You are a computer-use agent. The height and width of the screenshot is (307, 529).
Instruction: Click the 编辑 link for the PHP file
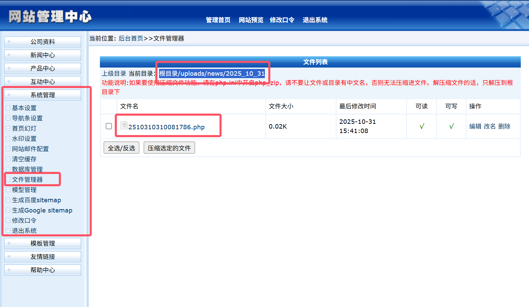click(475, 126)
